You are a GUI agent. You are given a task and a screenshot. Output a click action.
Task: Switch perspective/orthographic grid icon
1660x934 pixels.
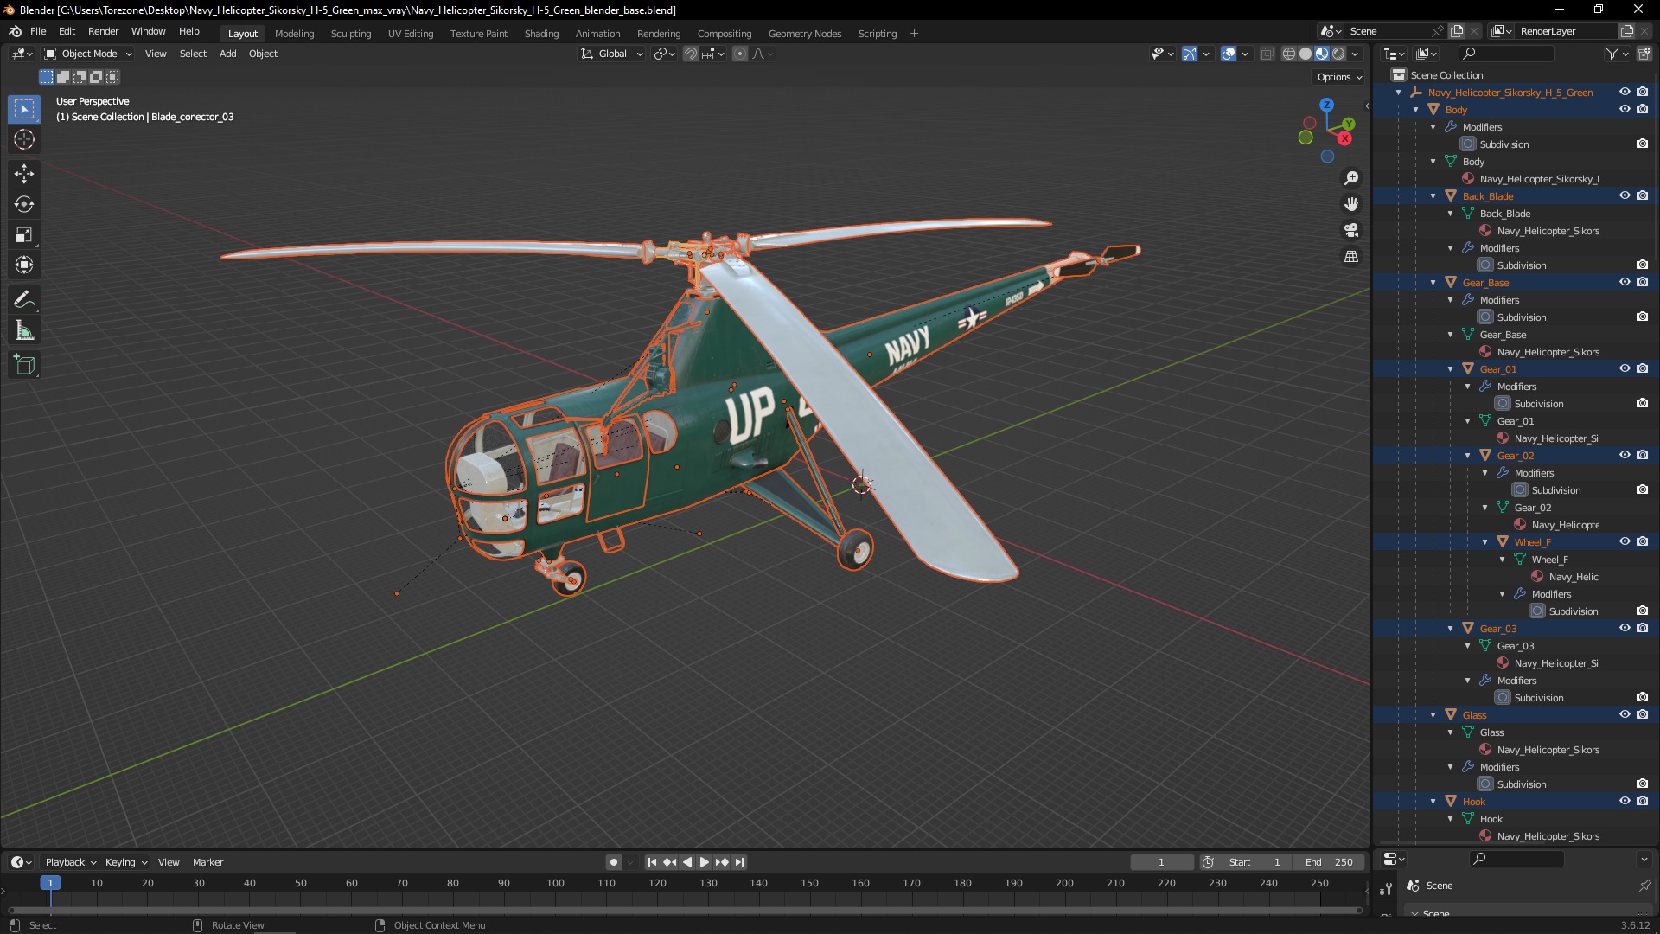click(x=1351, y=257)
